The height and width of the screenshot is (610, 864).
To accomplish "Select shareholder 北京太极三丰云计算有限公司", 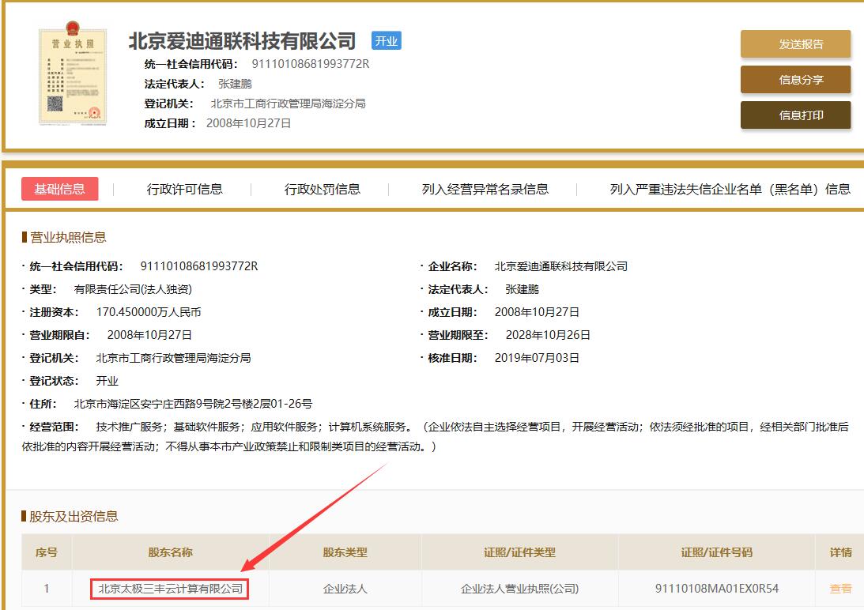I will pos(170,589).
